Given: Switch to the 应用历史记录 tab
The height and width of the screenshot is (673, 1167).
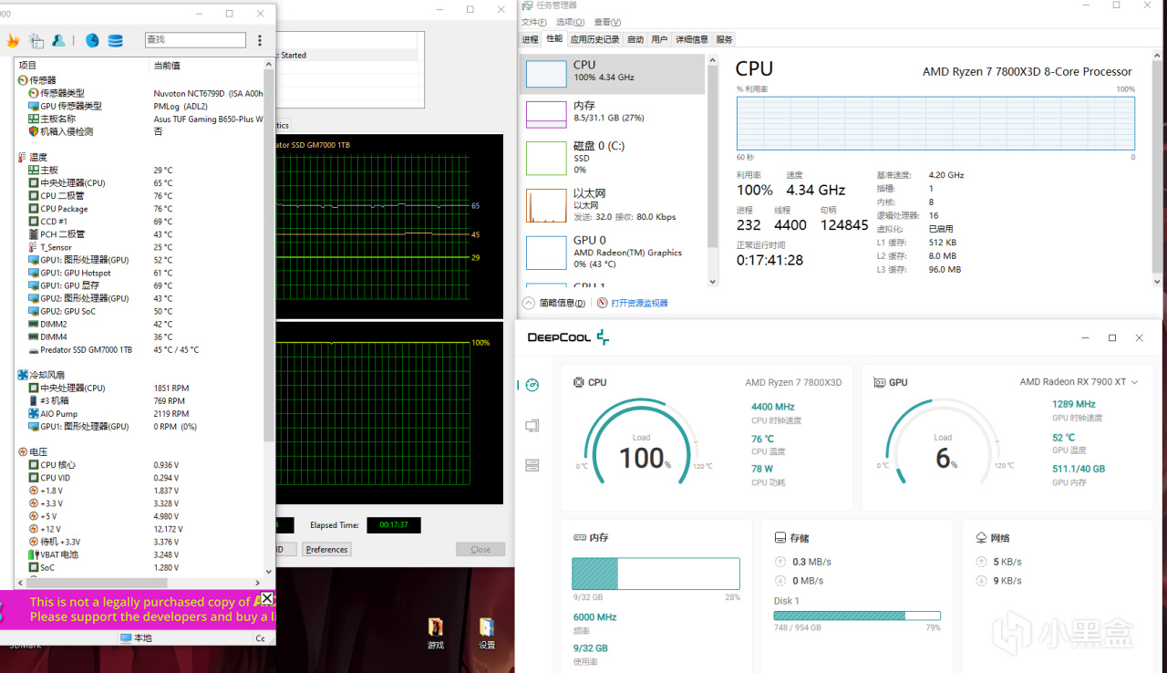Looking at the screenshot, I should click(594, 39).
